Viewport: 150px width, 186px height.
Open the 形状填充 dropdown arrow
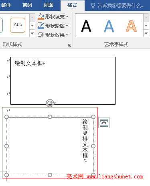pos(67,17)
